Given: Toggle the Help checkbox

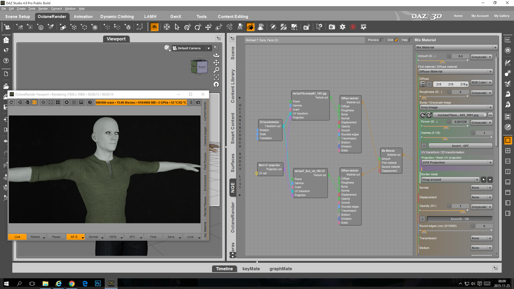Looking at the screenshot, I should point(411,40).
